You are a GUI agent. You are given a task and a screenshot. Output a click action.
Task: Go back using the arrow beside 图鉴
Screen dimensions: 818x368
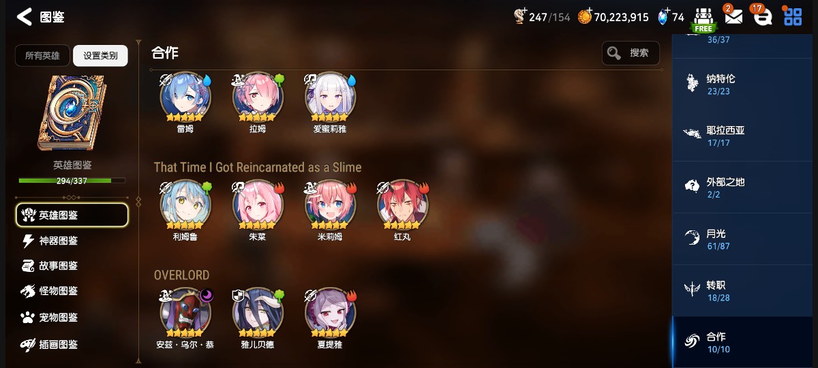pos(25,17)
